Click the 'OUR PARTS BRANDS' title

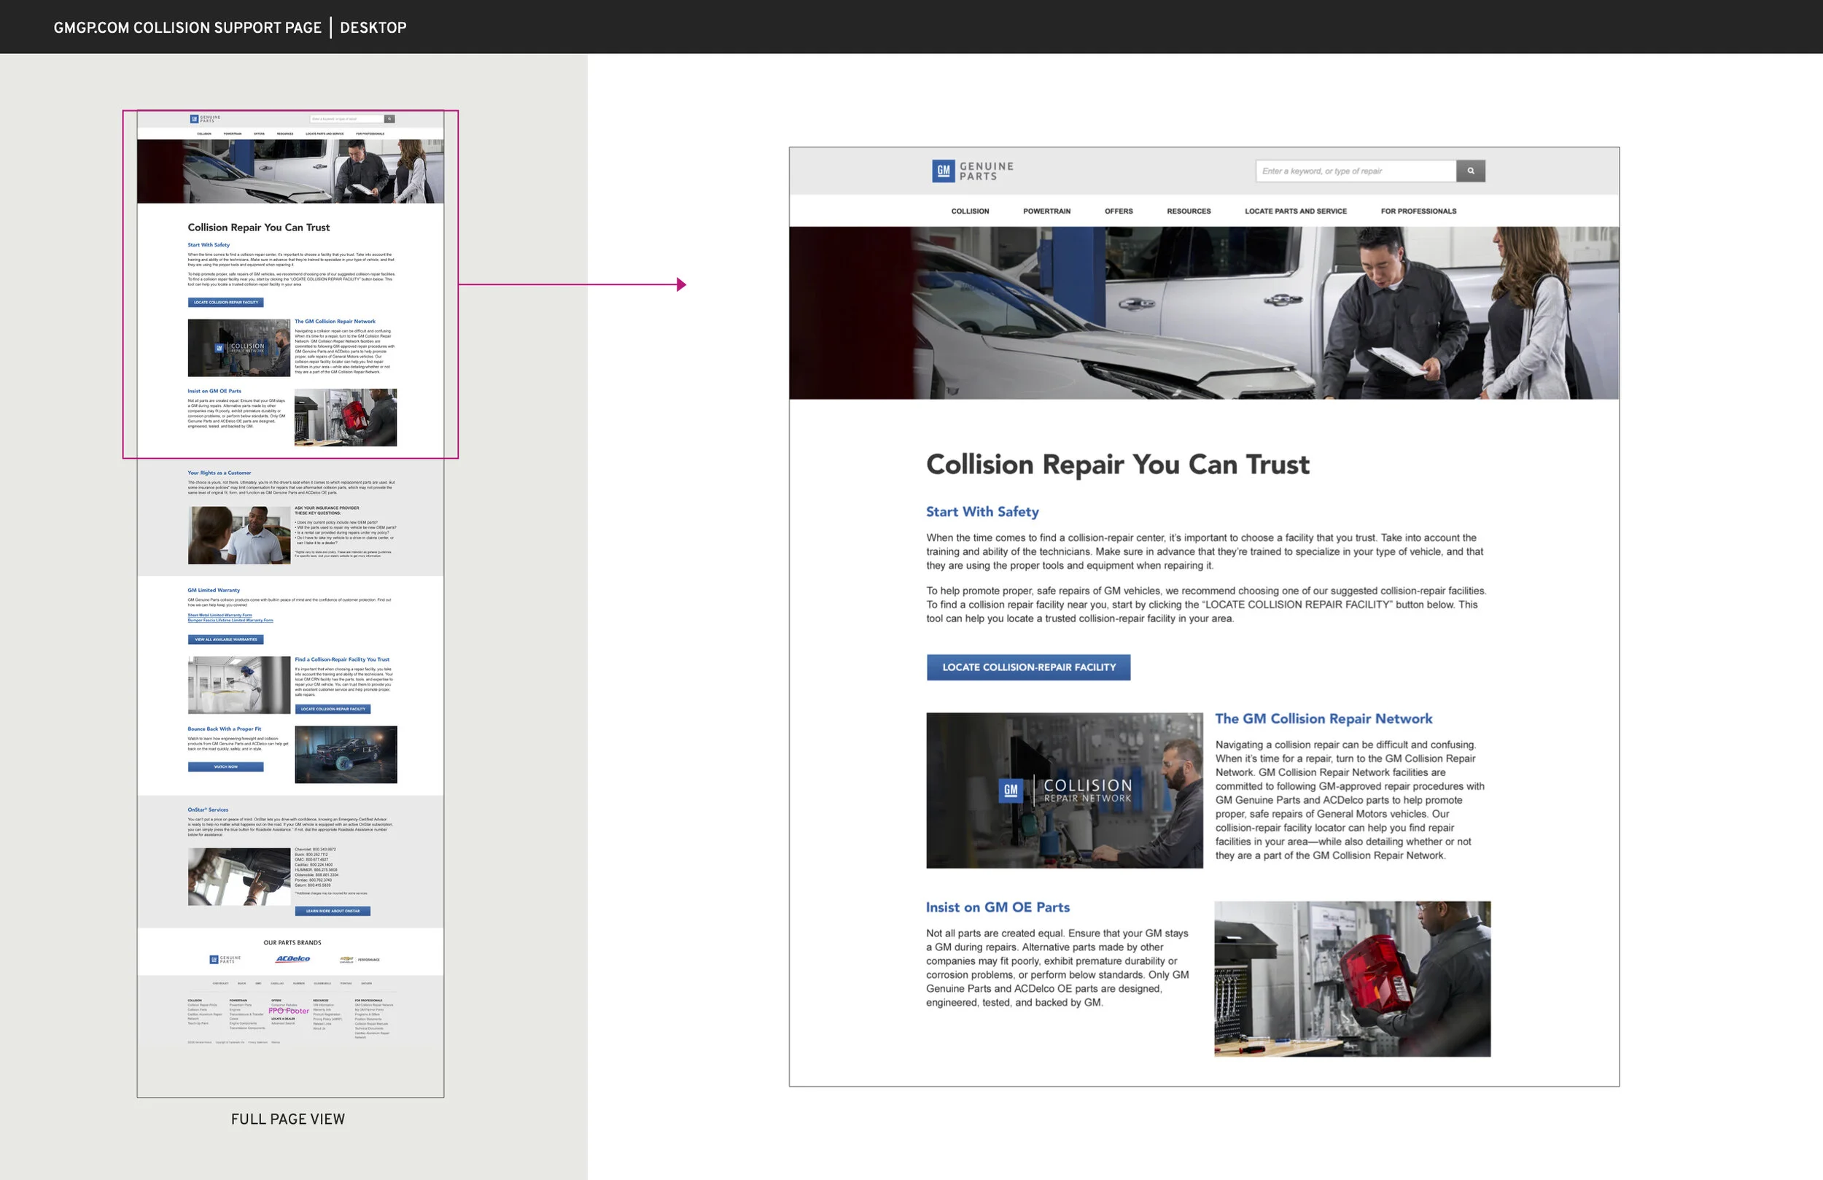click(x=292, y=942)
